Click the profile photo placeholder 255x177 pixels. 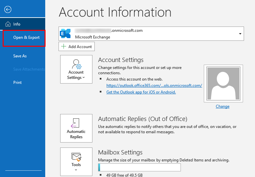[223, 84]
